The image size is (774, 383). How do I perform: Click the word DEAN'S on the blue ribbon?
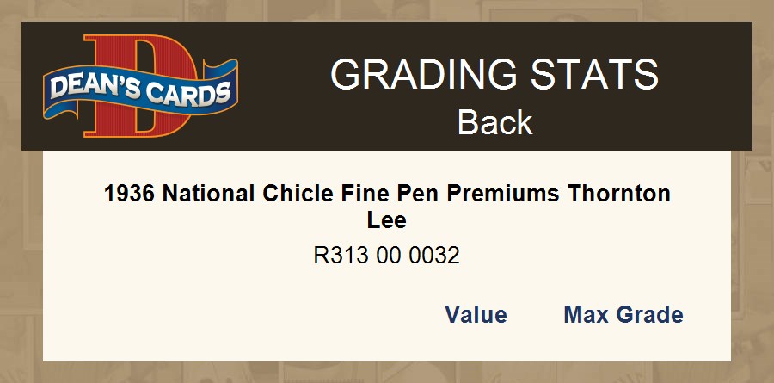[x=90, y=88]
